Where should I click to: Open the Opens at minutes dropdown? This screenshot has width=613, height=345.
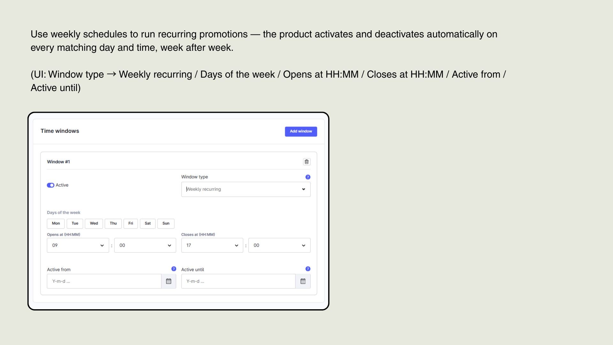(145, 245)
